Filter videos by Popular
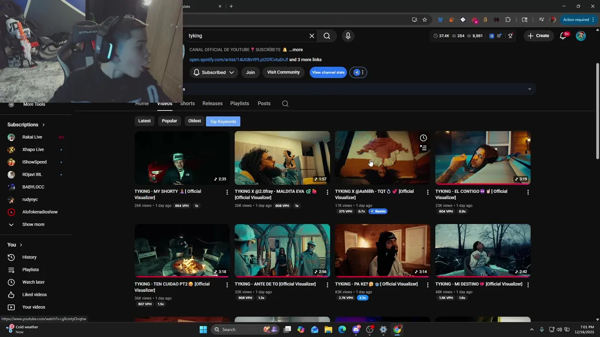Screen dimensions: 600x337 pos(169,121)
